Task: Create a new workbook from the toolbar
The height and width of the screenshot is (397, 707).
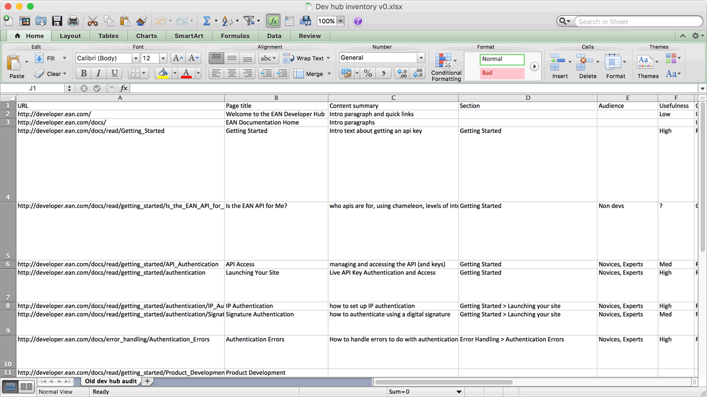Action: (x=8, y=21)
